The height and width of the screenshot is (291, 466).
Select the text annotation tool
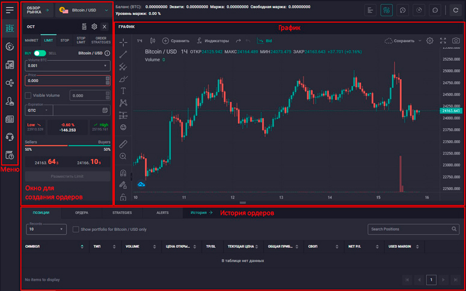click(123, 91)
